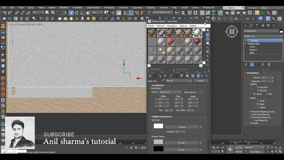Open the Material Editor Utilities menu
284x160 pixels.
193,26
